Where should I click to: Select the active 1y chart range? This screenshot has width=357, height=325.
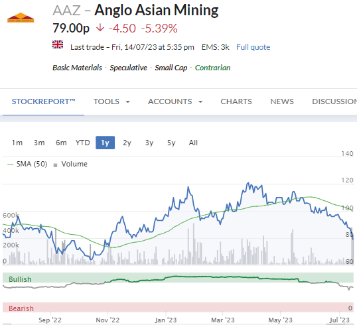point(106,143)
